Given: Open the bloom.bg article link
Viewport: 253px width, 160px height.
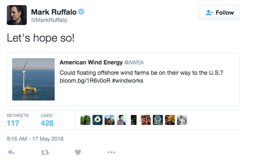Looking at the screenshot, I should 85,81.
